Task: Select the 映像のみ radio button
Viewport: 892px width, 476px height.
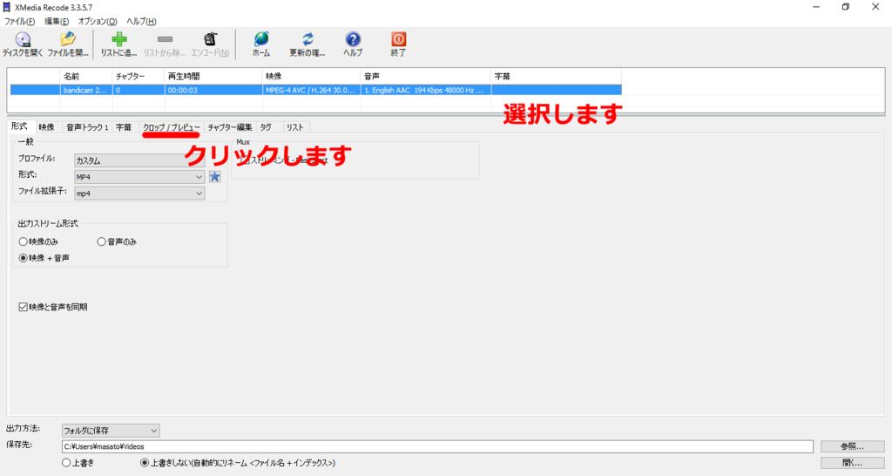Action: (24, 241)
